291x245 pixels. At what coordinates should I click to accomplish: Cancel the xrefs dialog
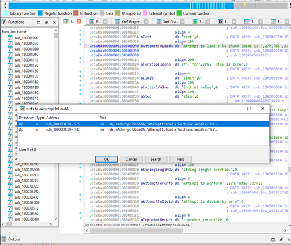(131, 159)
